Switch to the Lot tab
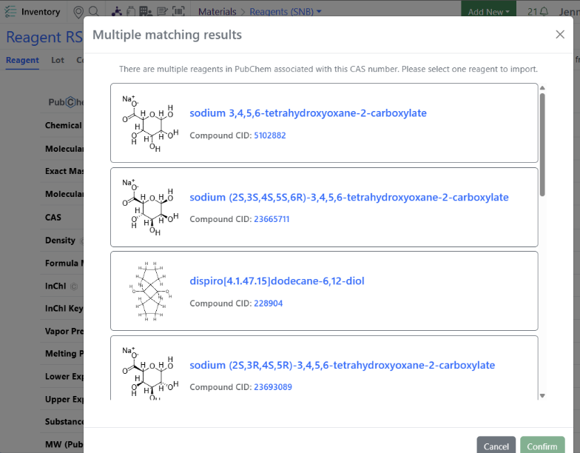 (58, 60)
